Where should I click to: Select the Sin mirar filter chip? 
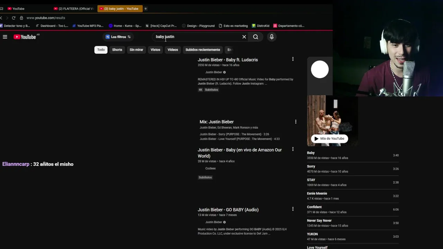coord(136,50)
